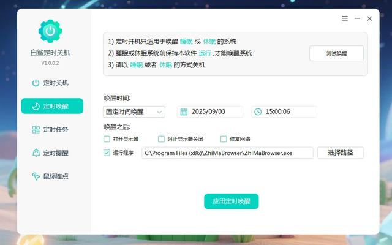Switch to the 定时唤醒 tab
Screen dimensions: 392x245
(x=52, y=106)
